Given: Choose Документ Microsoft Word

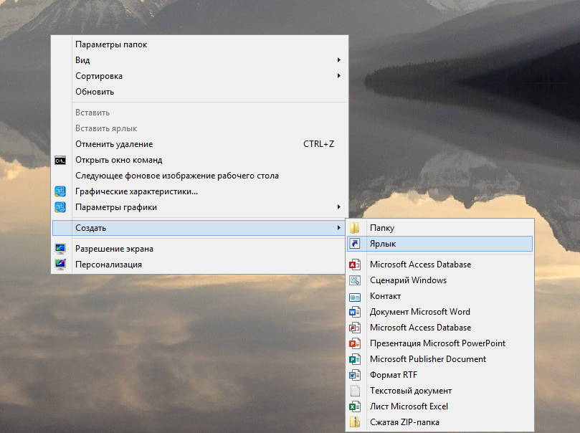Looking at the screenshot, I should pos(439,312).
